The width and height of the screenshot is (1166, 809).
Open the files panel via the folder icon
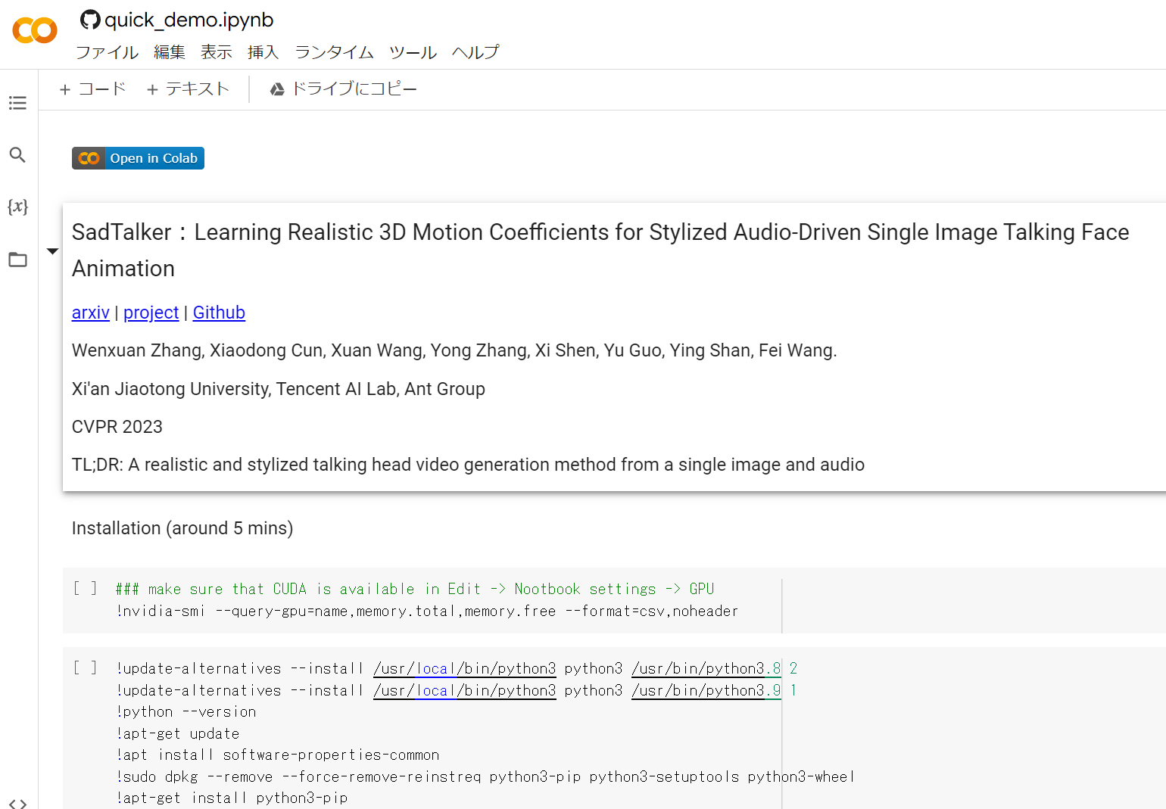[17, 259]
